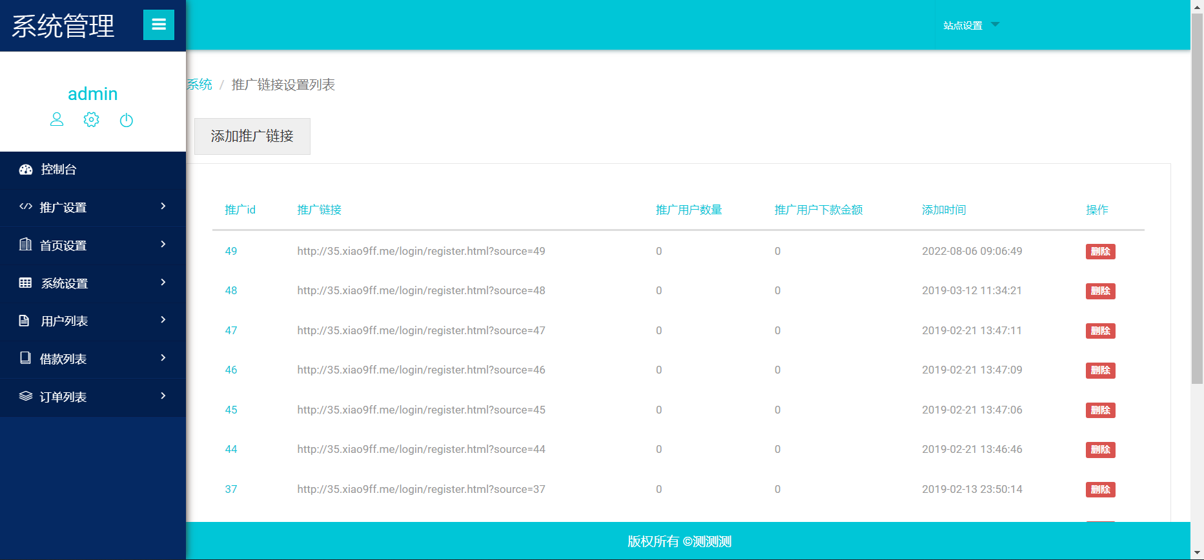Delete promotion link with id 47
Image resolution: width=1204 pixels, height=560 pixels.
click(1100, 331)
